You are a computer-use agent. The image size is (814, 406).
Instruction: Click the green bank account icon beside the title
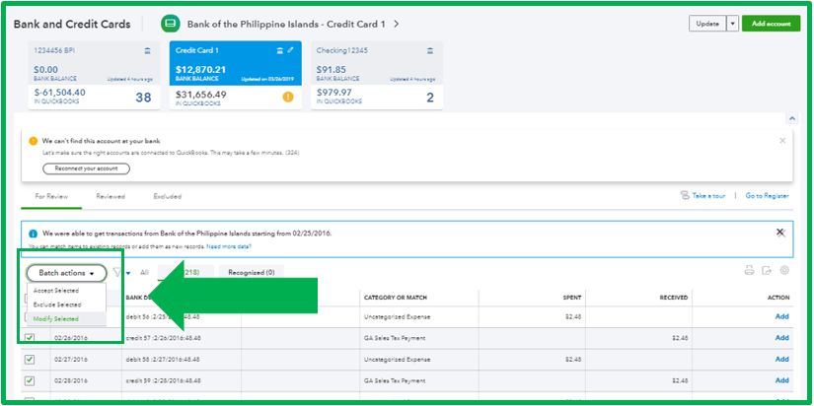click(171, 24)
